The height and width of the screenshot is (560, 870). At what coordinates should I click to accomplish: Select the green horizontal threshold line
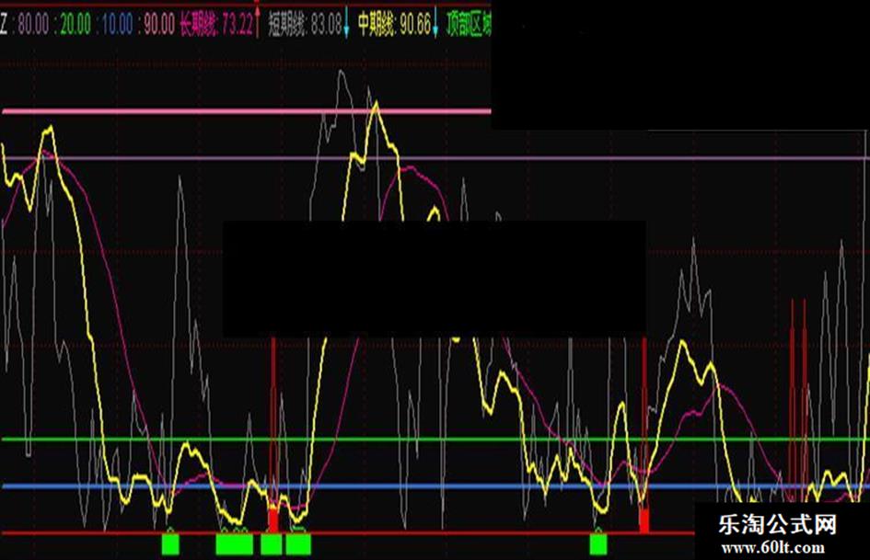[435, 440]
